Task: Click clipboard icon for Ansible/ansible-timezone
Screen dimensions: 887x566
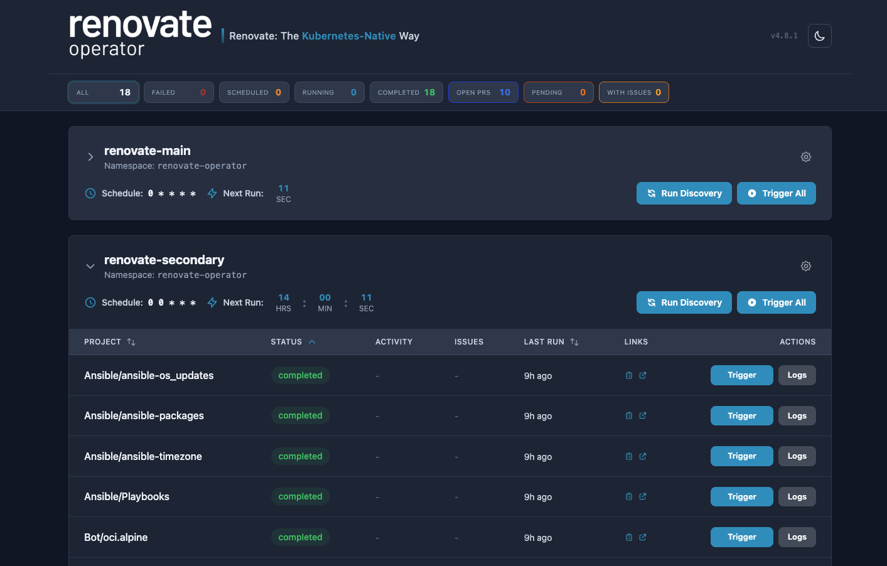Action: pos(629,456)
